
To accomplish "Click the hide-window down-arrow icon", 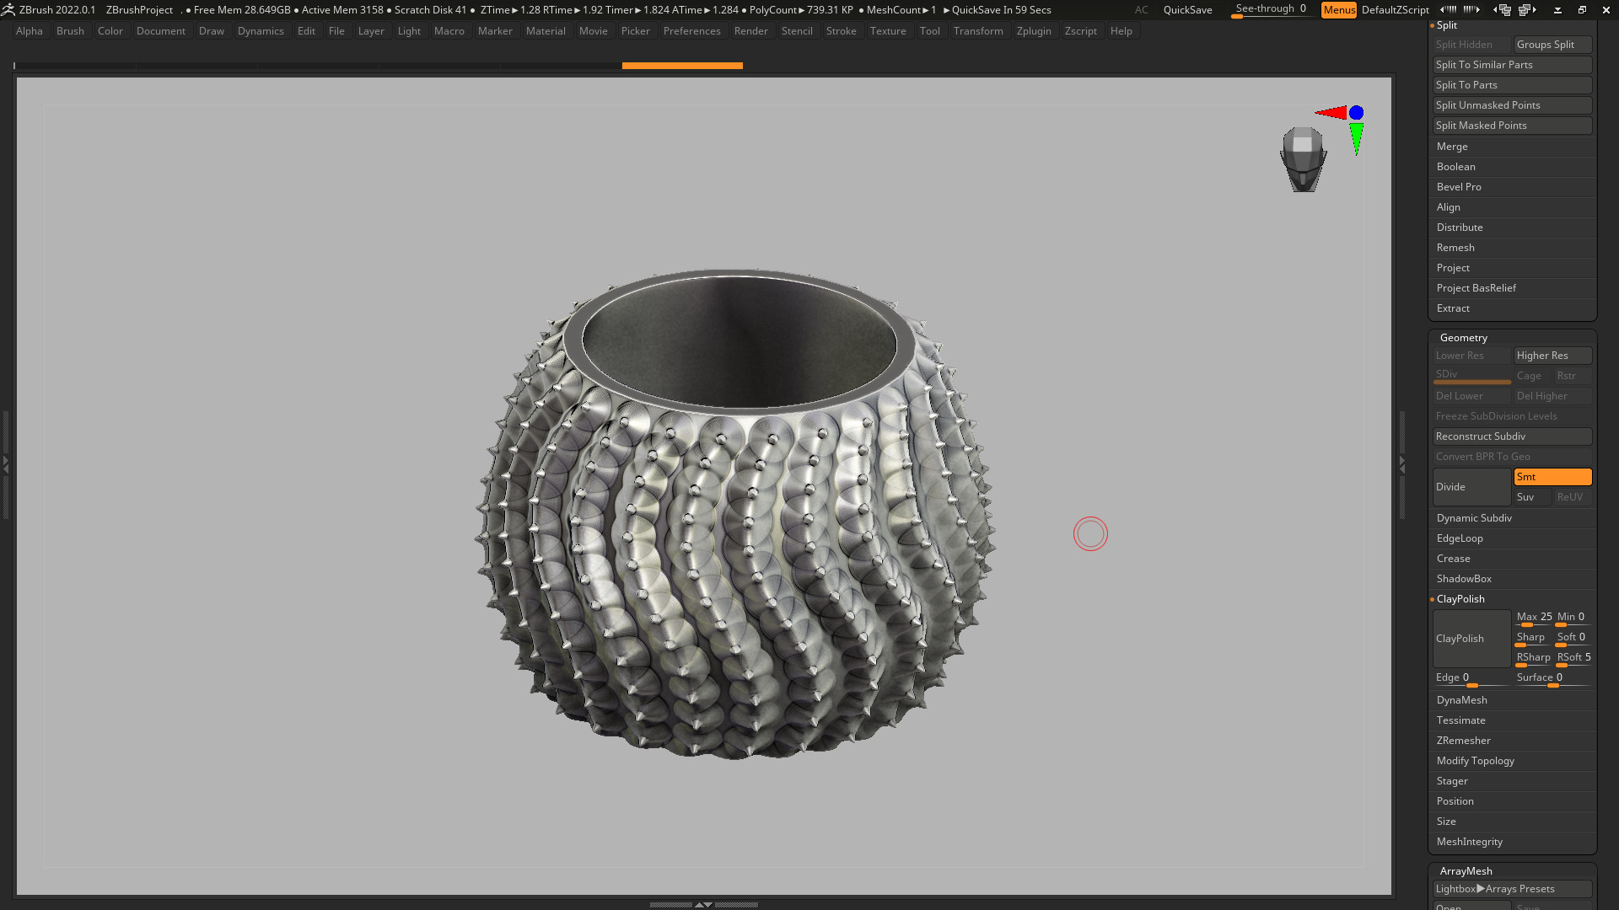I will pyautogui.click(x=1557, y=9).
